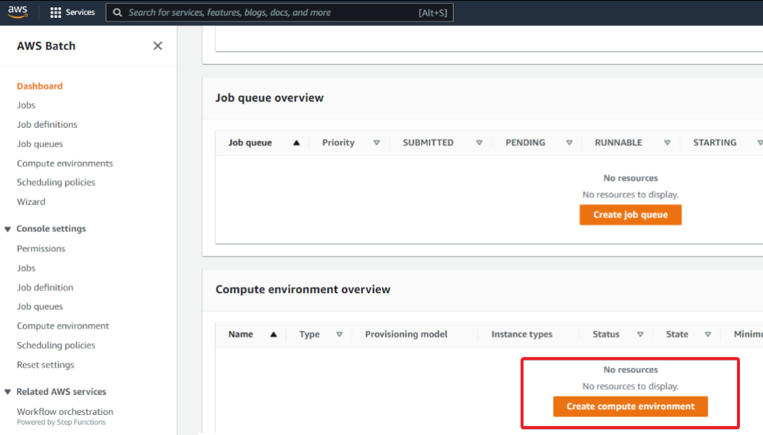Image resolution: width=763 pixels, height=435 pixels.
Task: Collapse the Related AWS services section
Action: point(7,391)
